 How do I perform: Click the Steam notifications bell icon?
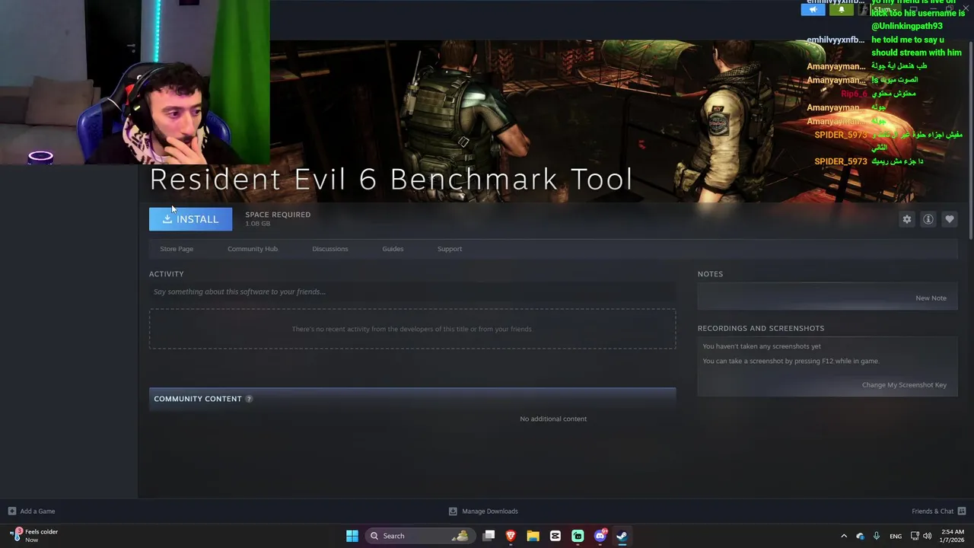(841, 10)
